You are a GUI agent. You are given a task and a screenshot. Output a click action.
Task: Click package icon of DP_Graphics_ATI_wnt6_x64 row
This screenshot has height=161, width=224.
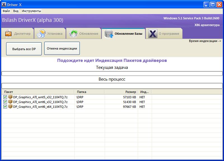10,107
